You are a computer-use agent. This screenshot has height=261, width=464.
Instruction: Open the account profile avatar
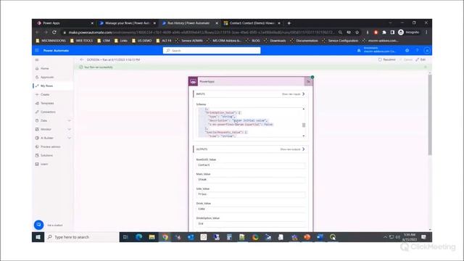[427, 51]
